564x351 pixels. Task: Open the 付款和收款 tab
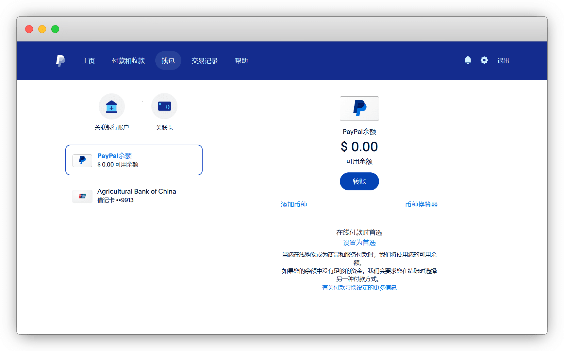[x=128, y=61]
